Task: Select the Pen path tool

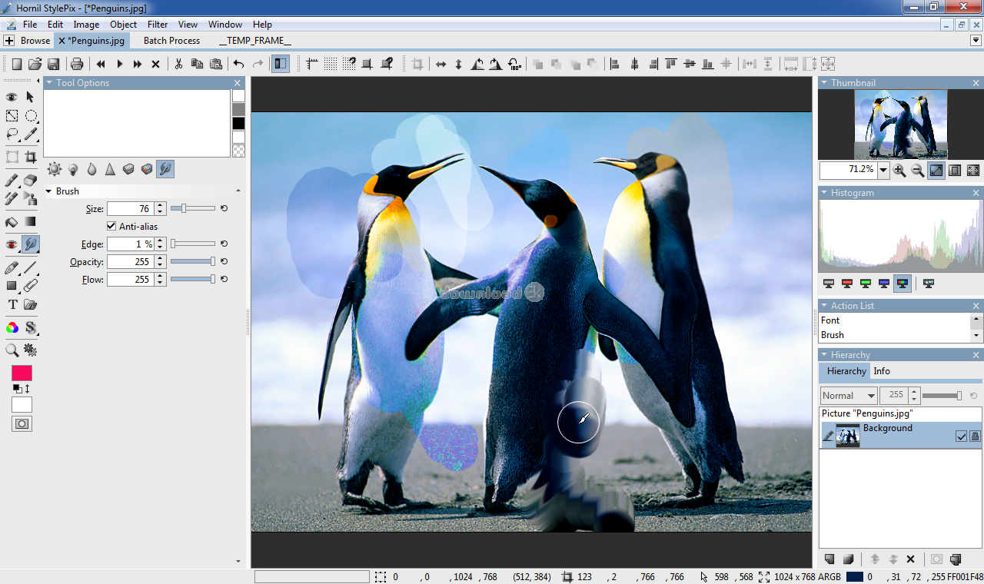Action: tap(12, 267)
